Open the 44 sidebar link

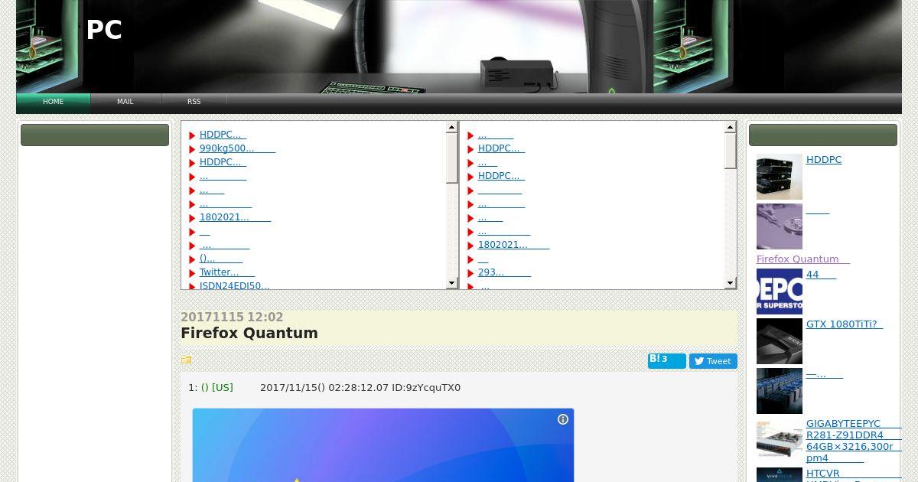[821, 275]
